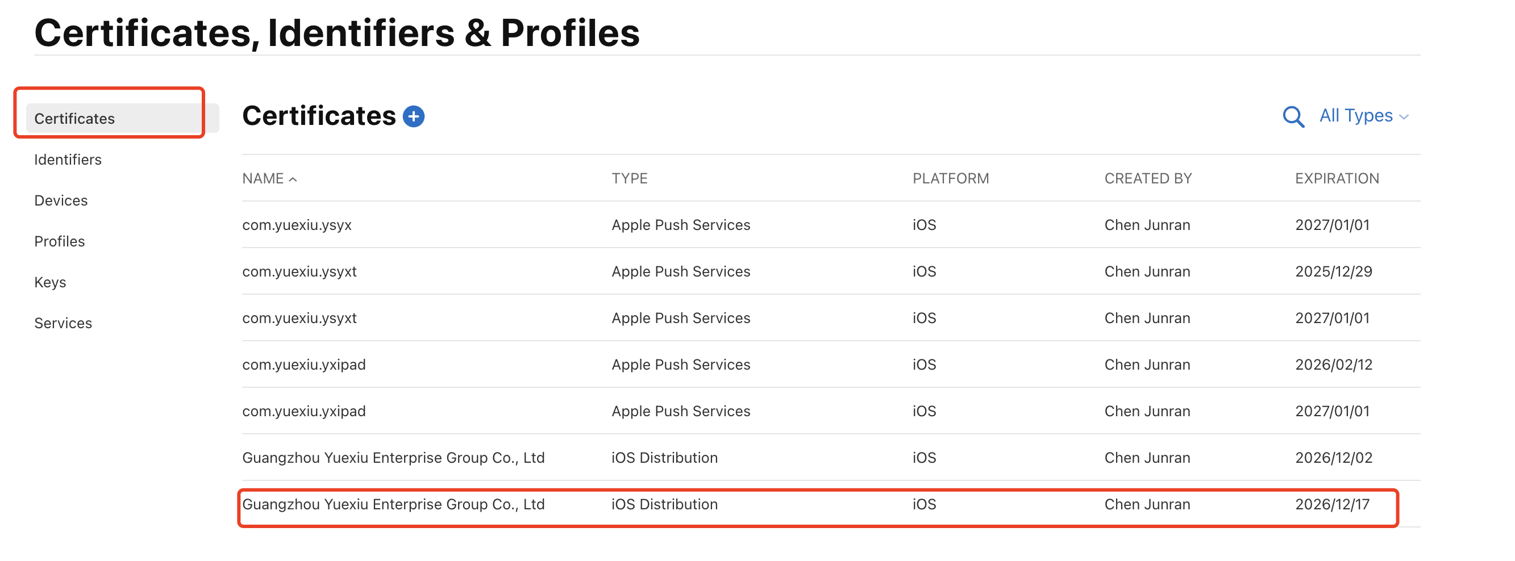This screenshot has height=561, width=1515.
Task: Click the search magnifier icon
Action: (1293, 116)
